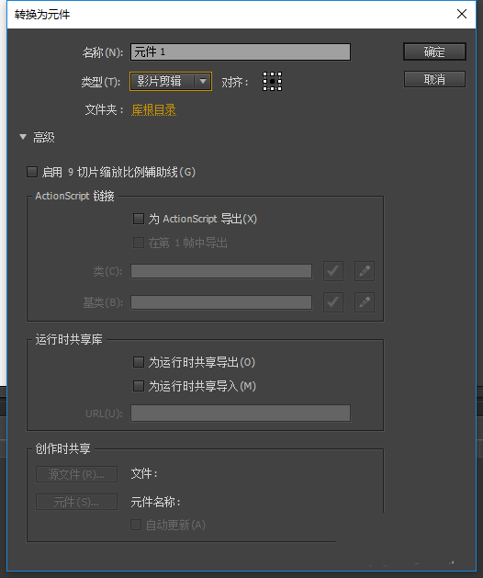This screenshot has width=483, height=578.
Task: Click the 基类 base class field
Action: 221,302
